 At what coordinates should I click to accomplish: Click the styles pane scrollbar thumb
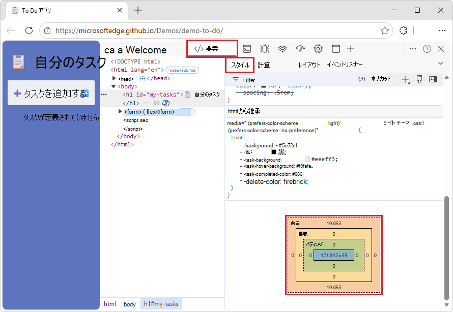447,248
